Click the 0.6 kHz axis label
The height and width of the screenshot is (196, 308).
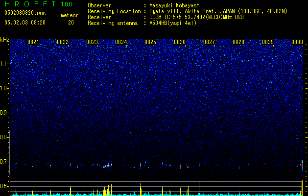point(4,186)
